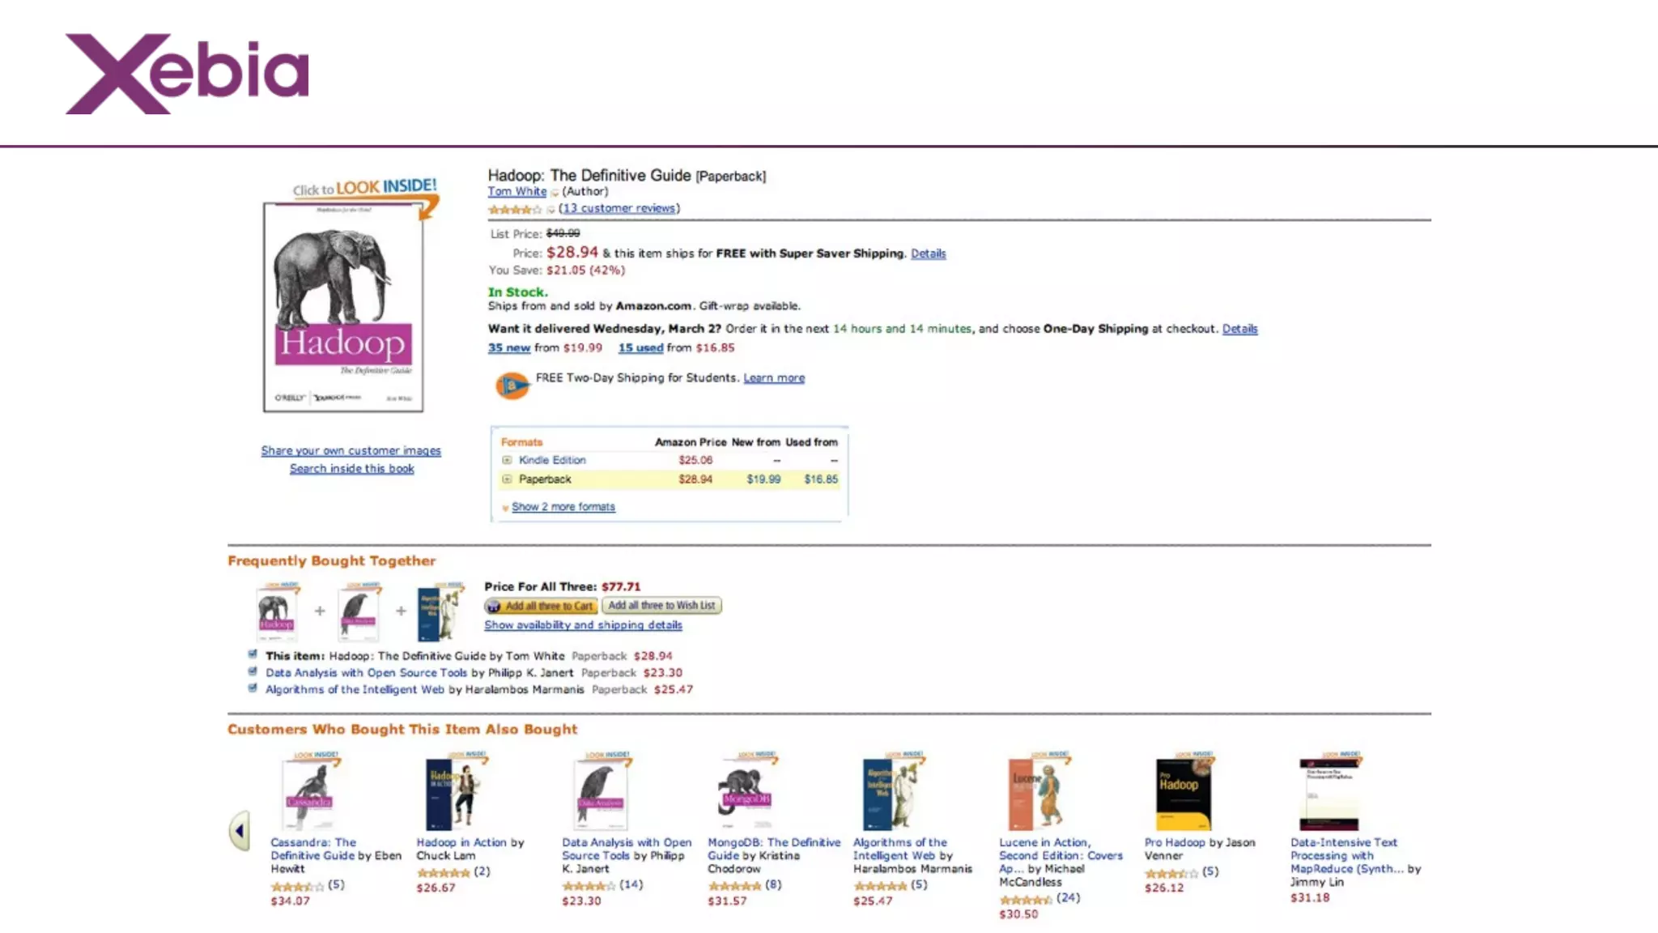Uncheck Data Analysis with Open Source Tools checkbox

coord(253,671)
